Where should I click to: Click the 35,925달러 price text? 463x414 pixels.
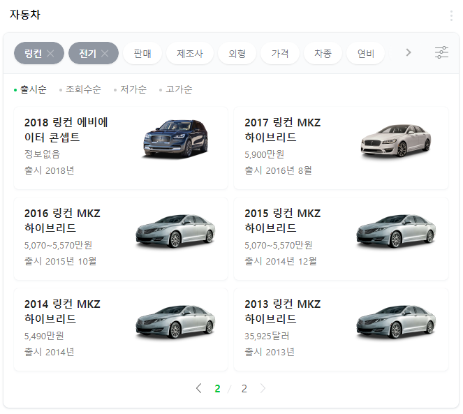point(267,336)
